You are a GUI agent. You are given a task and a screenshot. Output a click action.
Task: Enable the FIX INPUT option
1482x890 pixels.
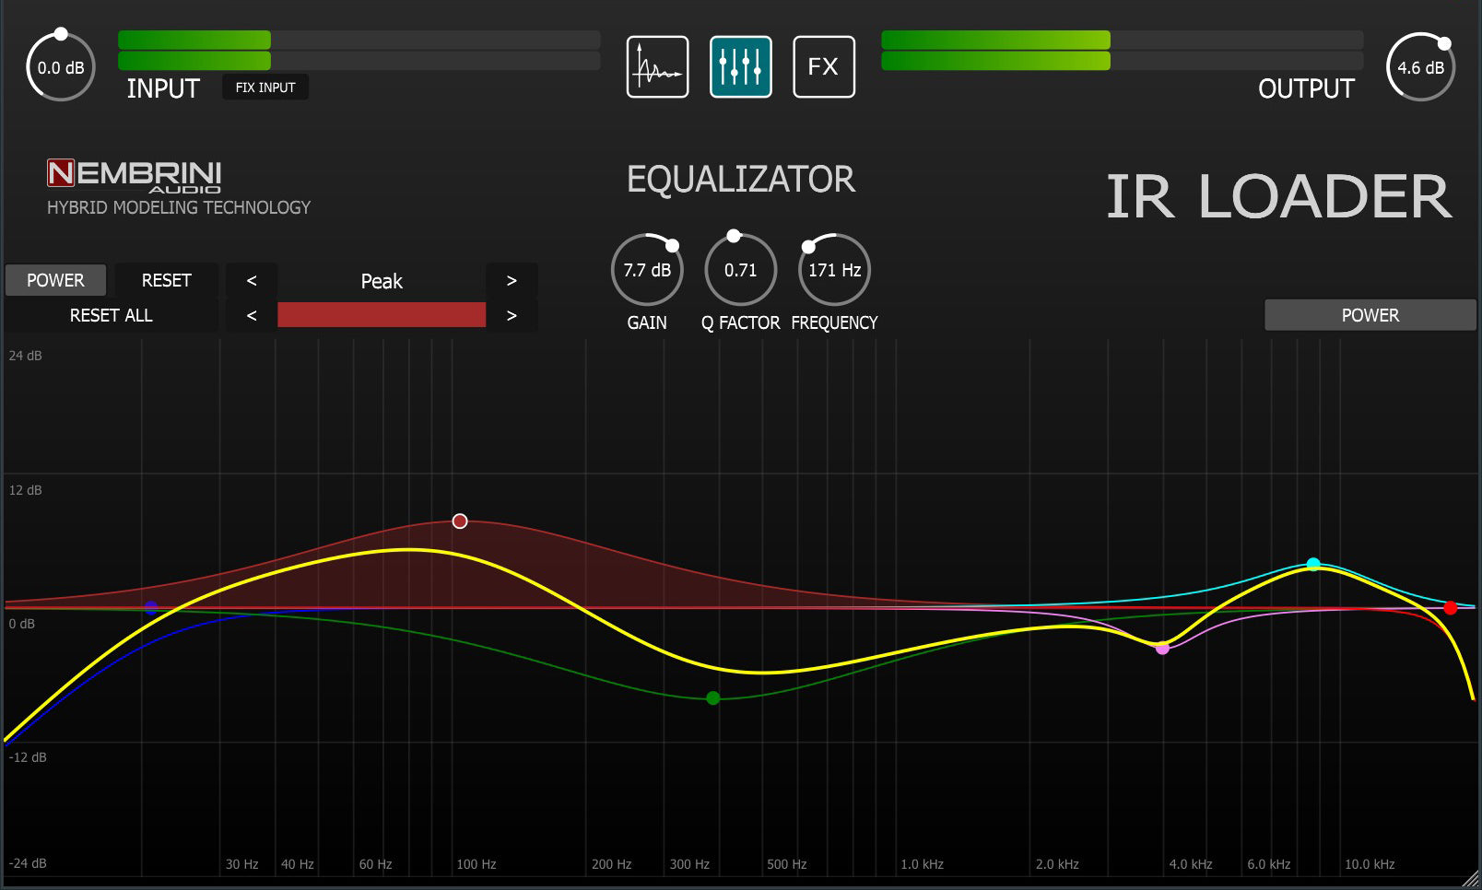[x=265, y=88]
